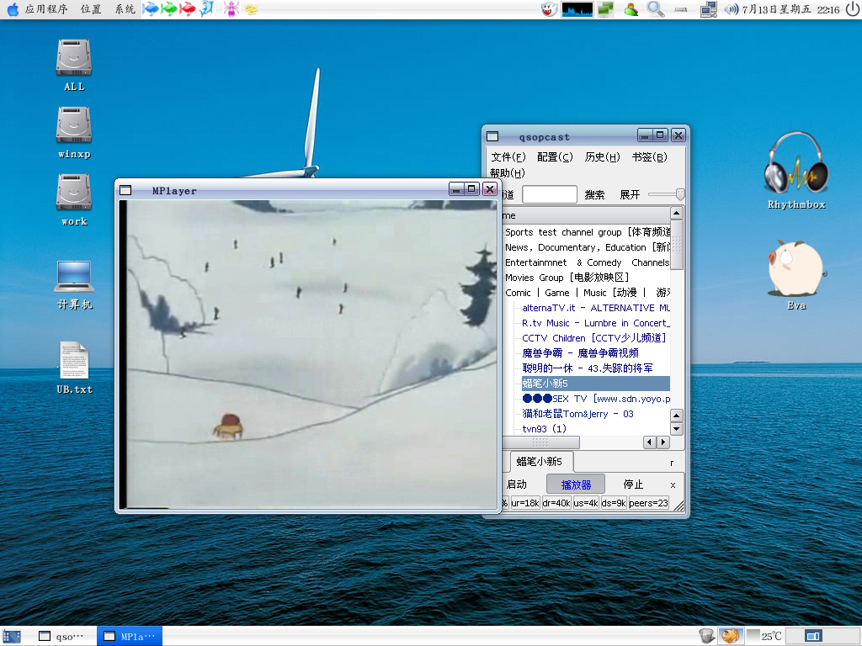This screenshot has width=862, height=646.
Task: Open the purple spider launcher icon
Action: [231, 8]
